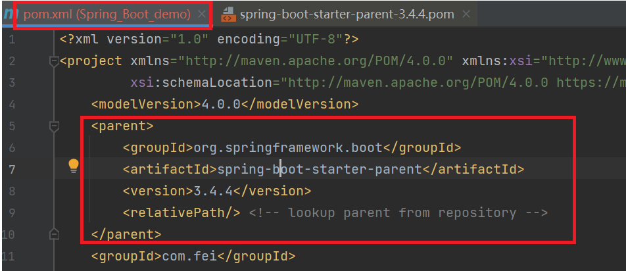Click the text org.springframework.boot

(x=288, y=148)
